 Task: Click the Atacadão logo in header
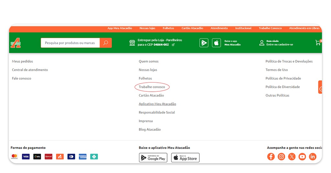16,43
